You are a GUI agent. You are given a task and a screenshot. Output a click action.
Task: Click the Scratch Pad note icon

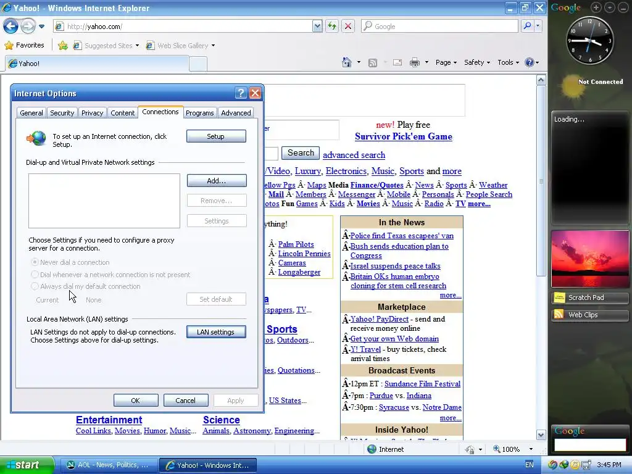(x=559, y=298)
